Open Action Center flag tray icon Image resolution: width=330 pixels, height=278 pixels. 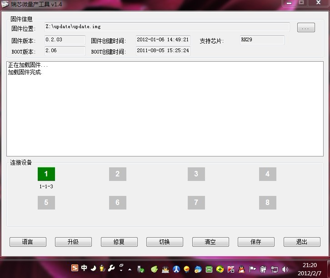pos(253,269)
